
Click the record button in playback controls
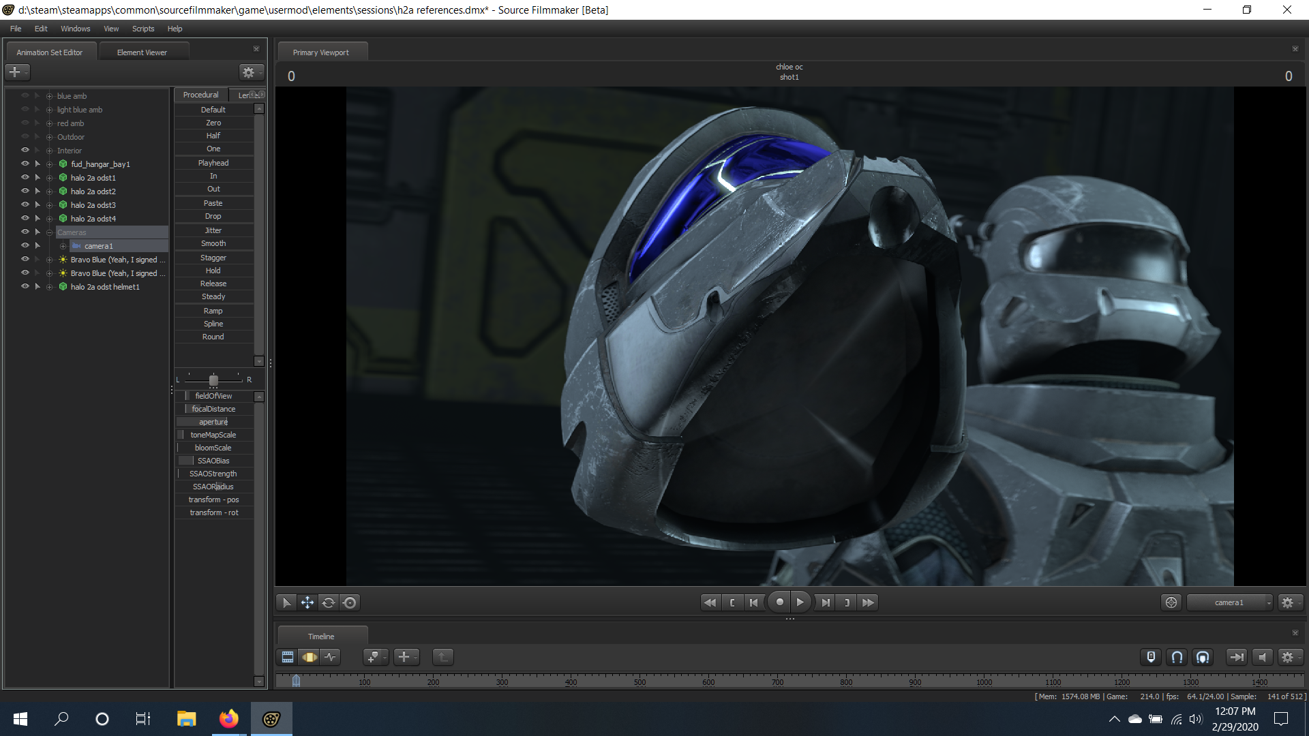(x=779, y=602)
